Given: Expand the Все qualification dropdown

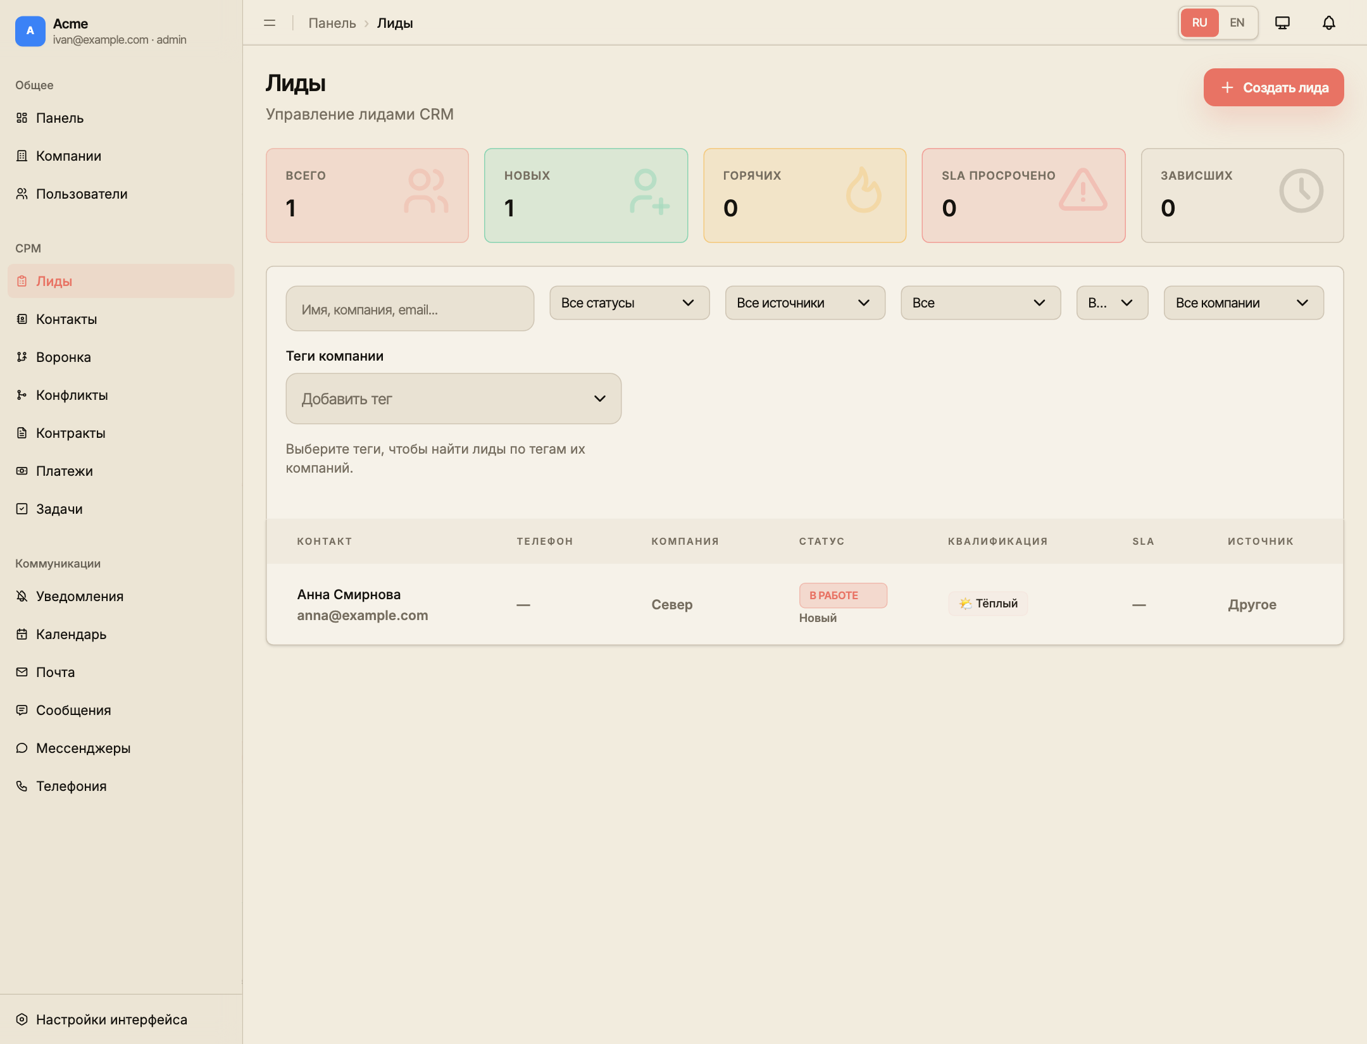Looking at the screenshot, I should pos(980,302).
